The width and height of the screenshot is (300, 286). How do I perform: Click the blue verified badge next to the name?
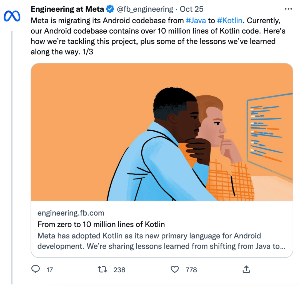(109, 9)
